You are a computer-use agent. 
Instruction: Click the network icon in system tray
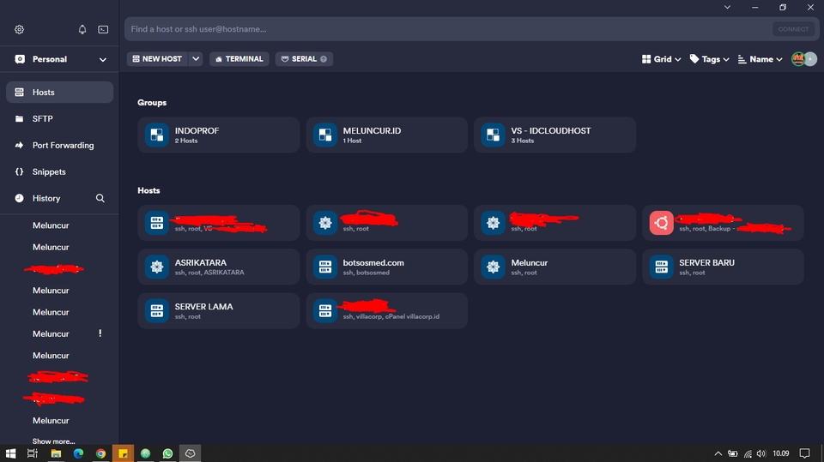[x=748, y=453]
